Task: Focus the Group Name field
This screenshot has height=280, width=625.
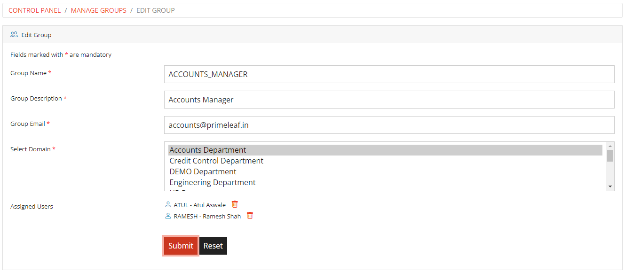Action: coord(389,74)
